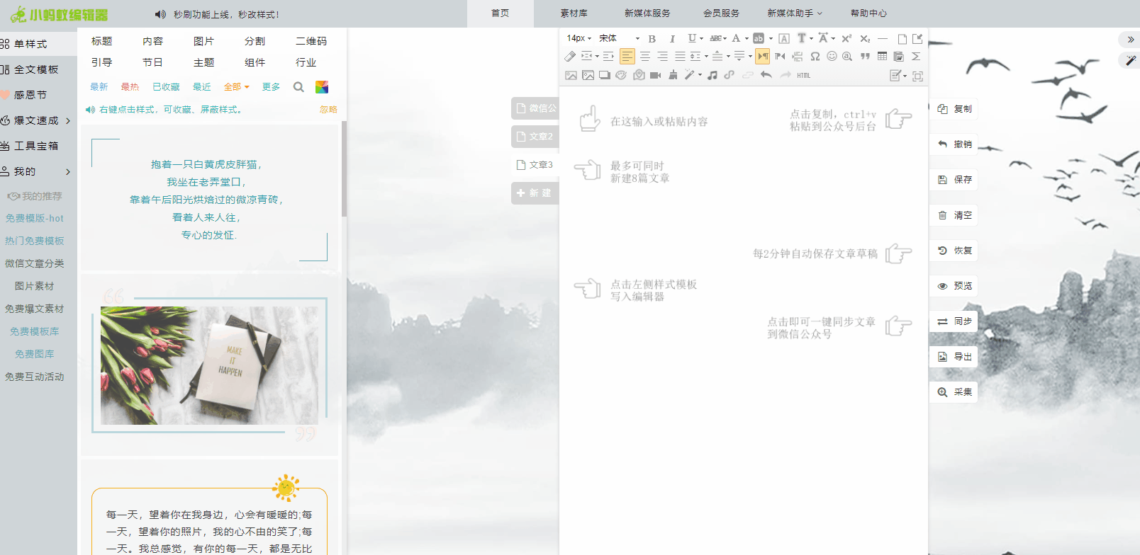Open the underline style dropdown arrow
Viewport: 1140px width, 555px height.
tap(702, 38)
